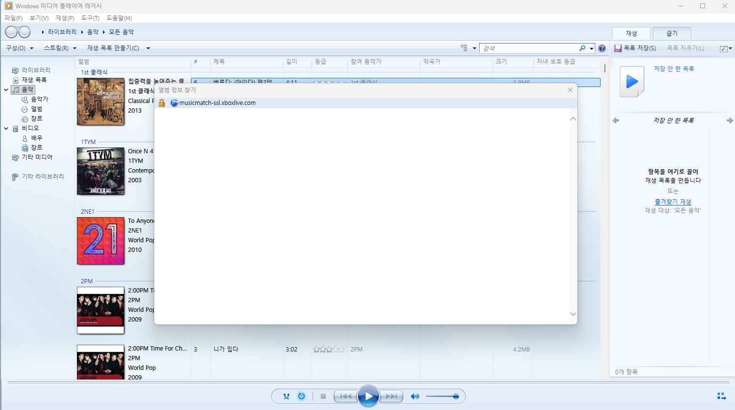Open 기타 미디어 in the navigation pane
735x410 pixels.
(37, 157)
